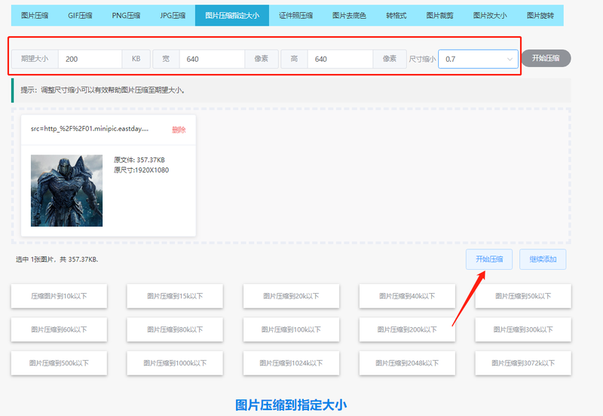Choose 图片压缩到200k以下

pos(407,329)
